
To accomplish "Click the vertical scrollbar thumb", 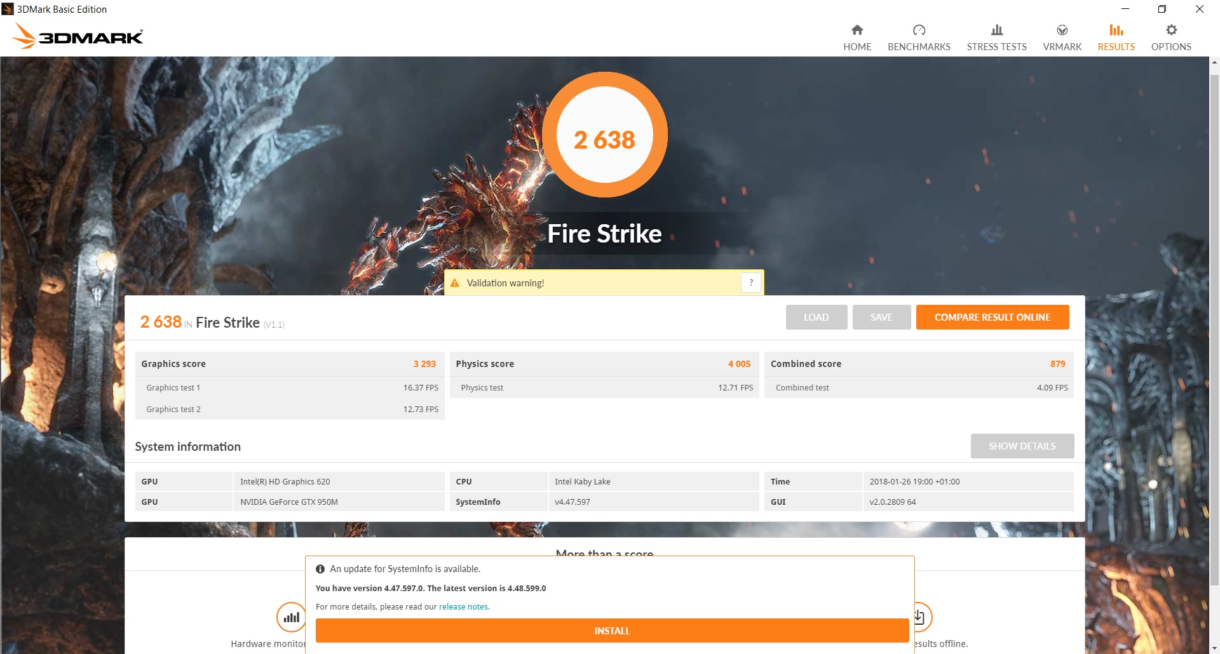I will (x=1214, y=330).
